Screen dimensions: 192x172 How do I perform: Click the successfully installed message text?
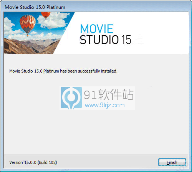[x=63, y=71]
